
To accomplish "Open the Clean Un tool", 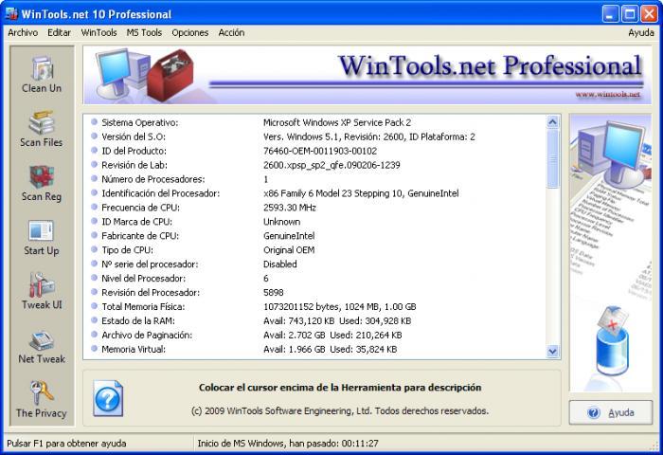I will point(42,75).
